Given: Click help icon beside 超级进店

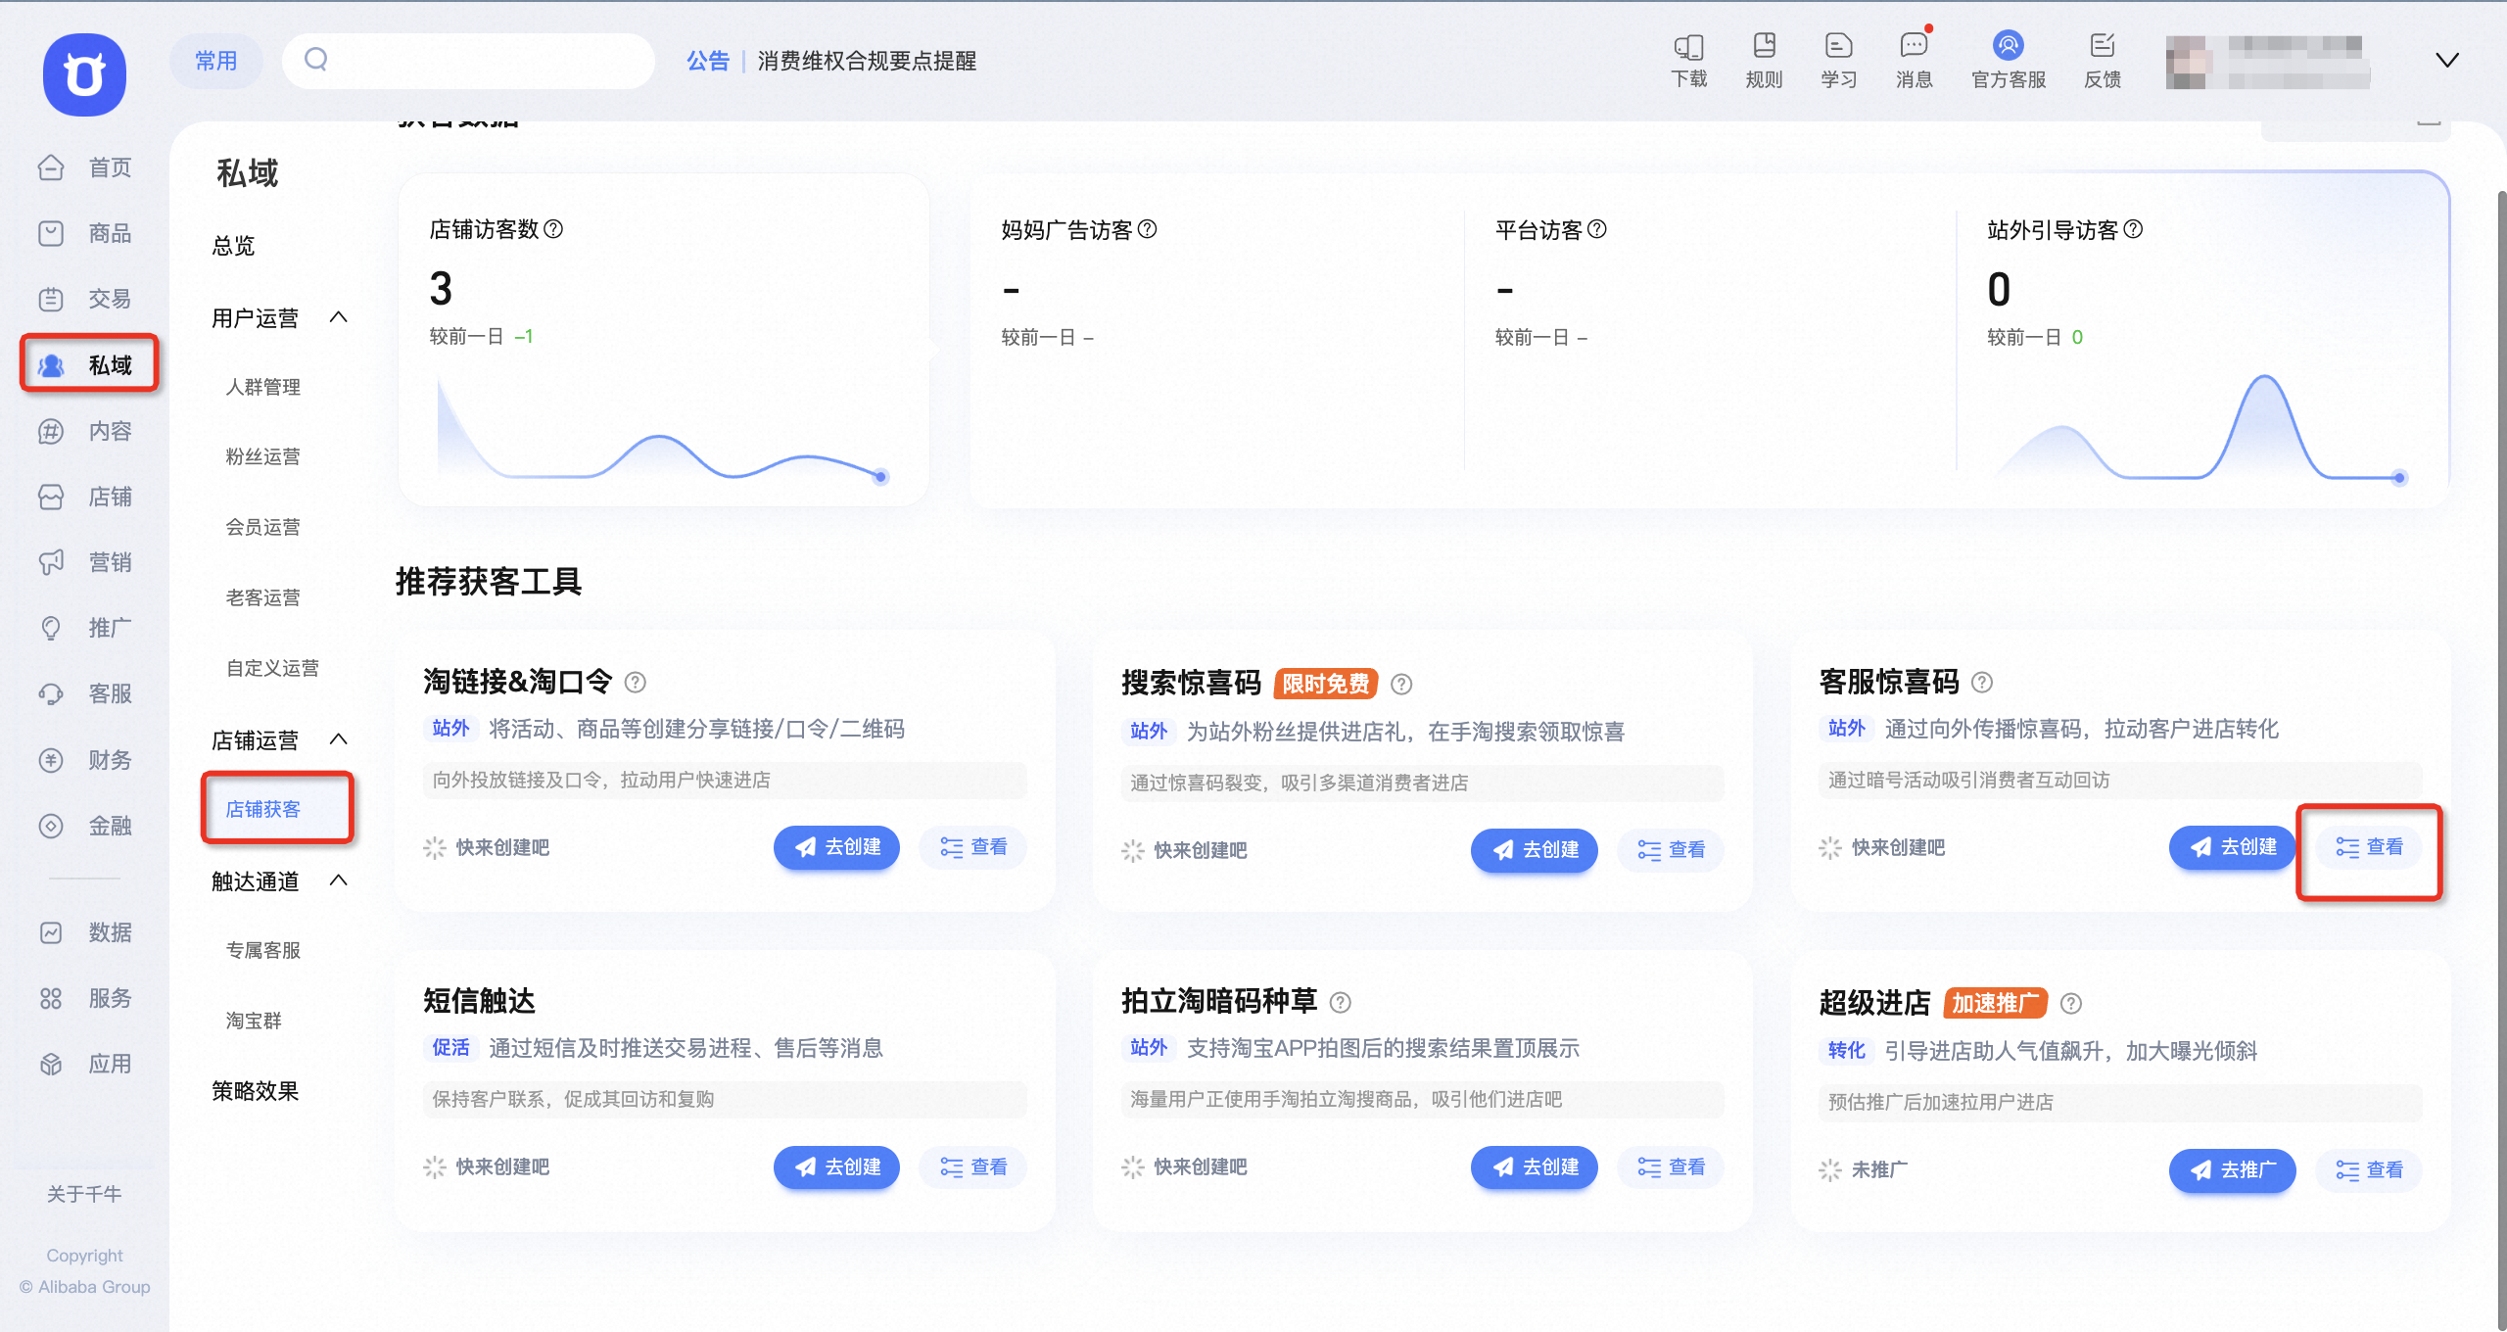Looking at the screenshot, I should pos(2071,1004).
